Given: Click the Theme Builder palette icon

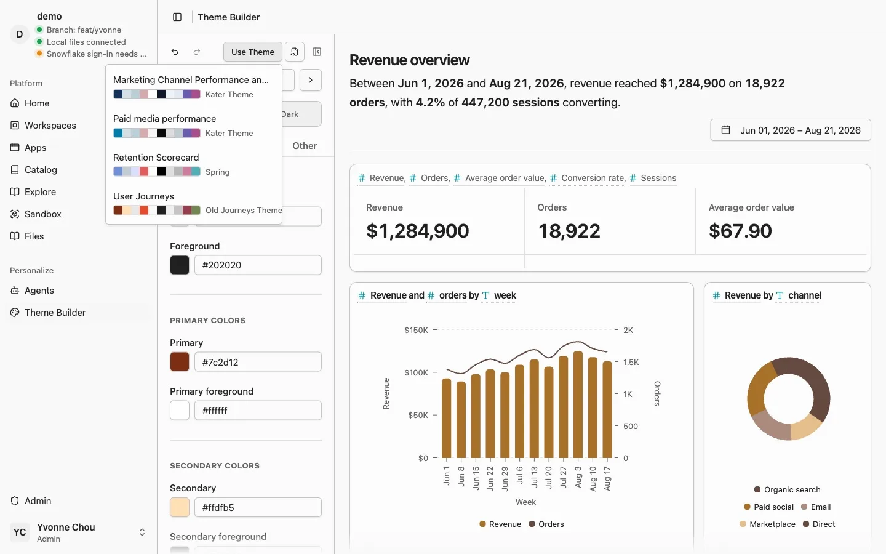Looking at the screenshot, I should pyautogui.click(x=15, y=313).
